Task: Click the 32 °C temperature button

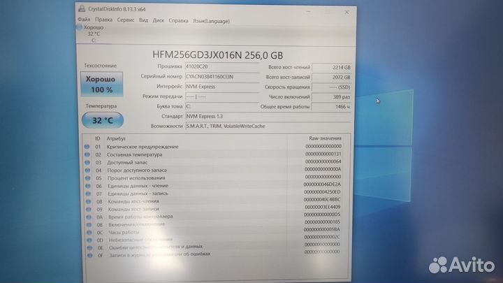Action: coord(103,120)
